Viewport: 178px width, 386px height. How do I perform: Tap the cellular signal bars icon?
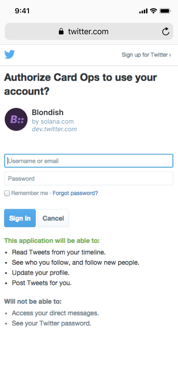click(x=143, y=11)
